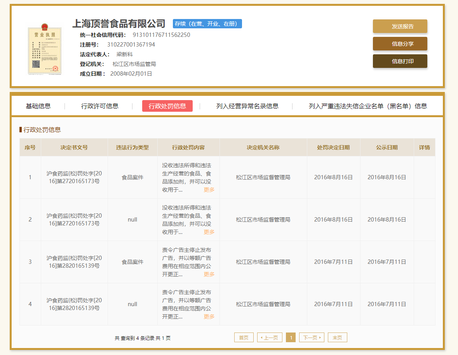The height and width of the screenshot is (355, 458).
Task: Click company name 上海顶誉食品有限公司
Action: click(x=119, y=24)
